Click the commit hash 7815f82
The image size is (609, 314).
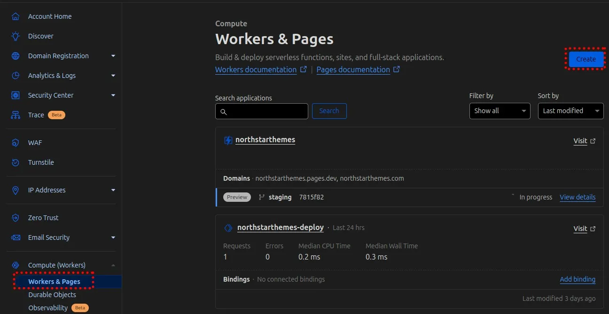click(x=312, y=197)
